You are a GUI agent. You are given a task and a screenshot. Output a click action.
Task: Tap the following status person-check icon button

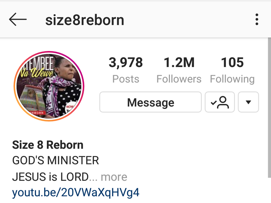[x=220, y=102]
